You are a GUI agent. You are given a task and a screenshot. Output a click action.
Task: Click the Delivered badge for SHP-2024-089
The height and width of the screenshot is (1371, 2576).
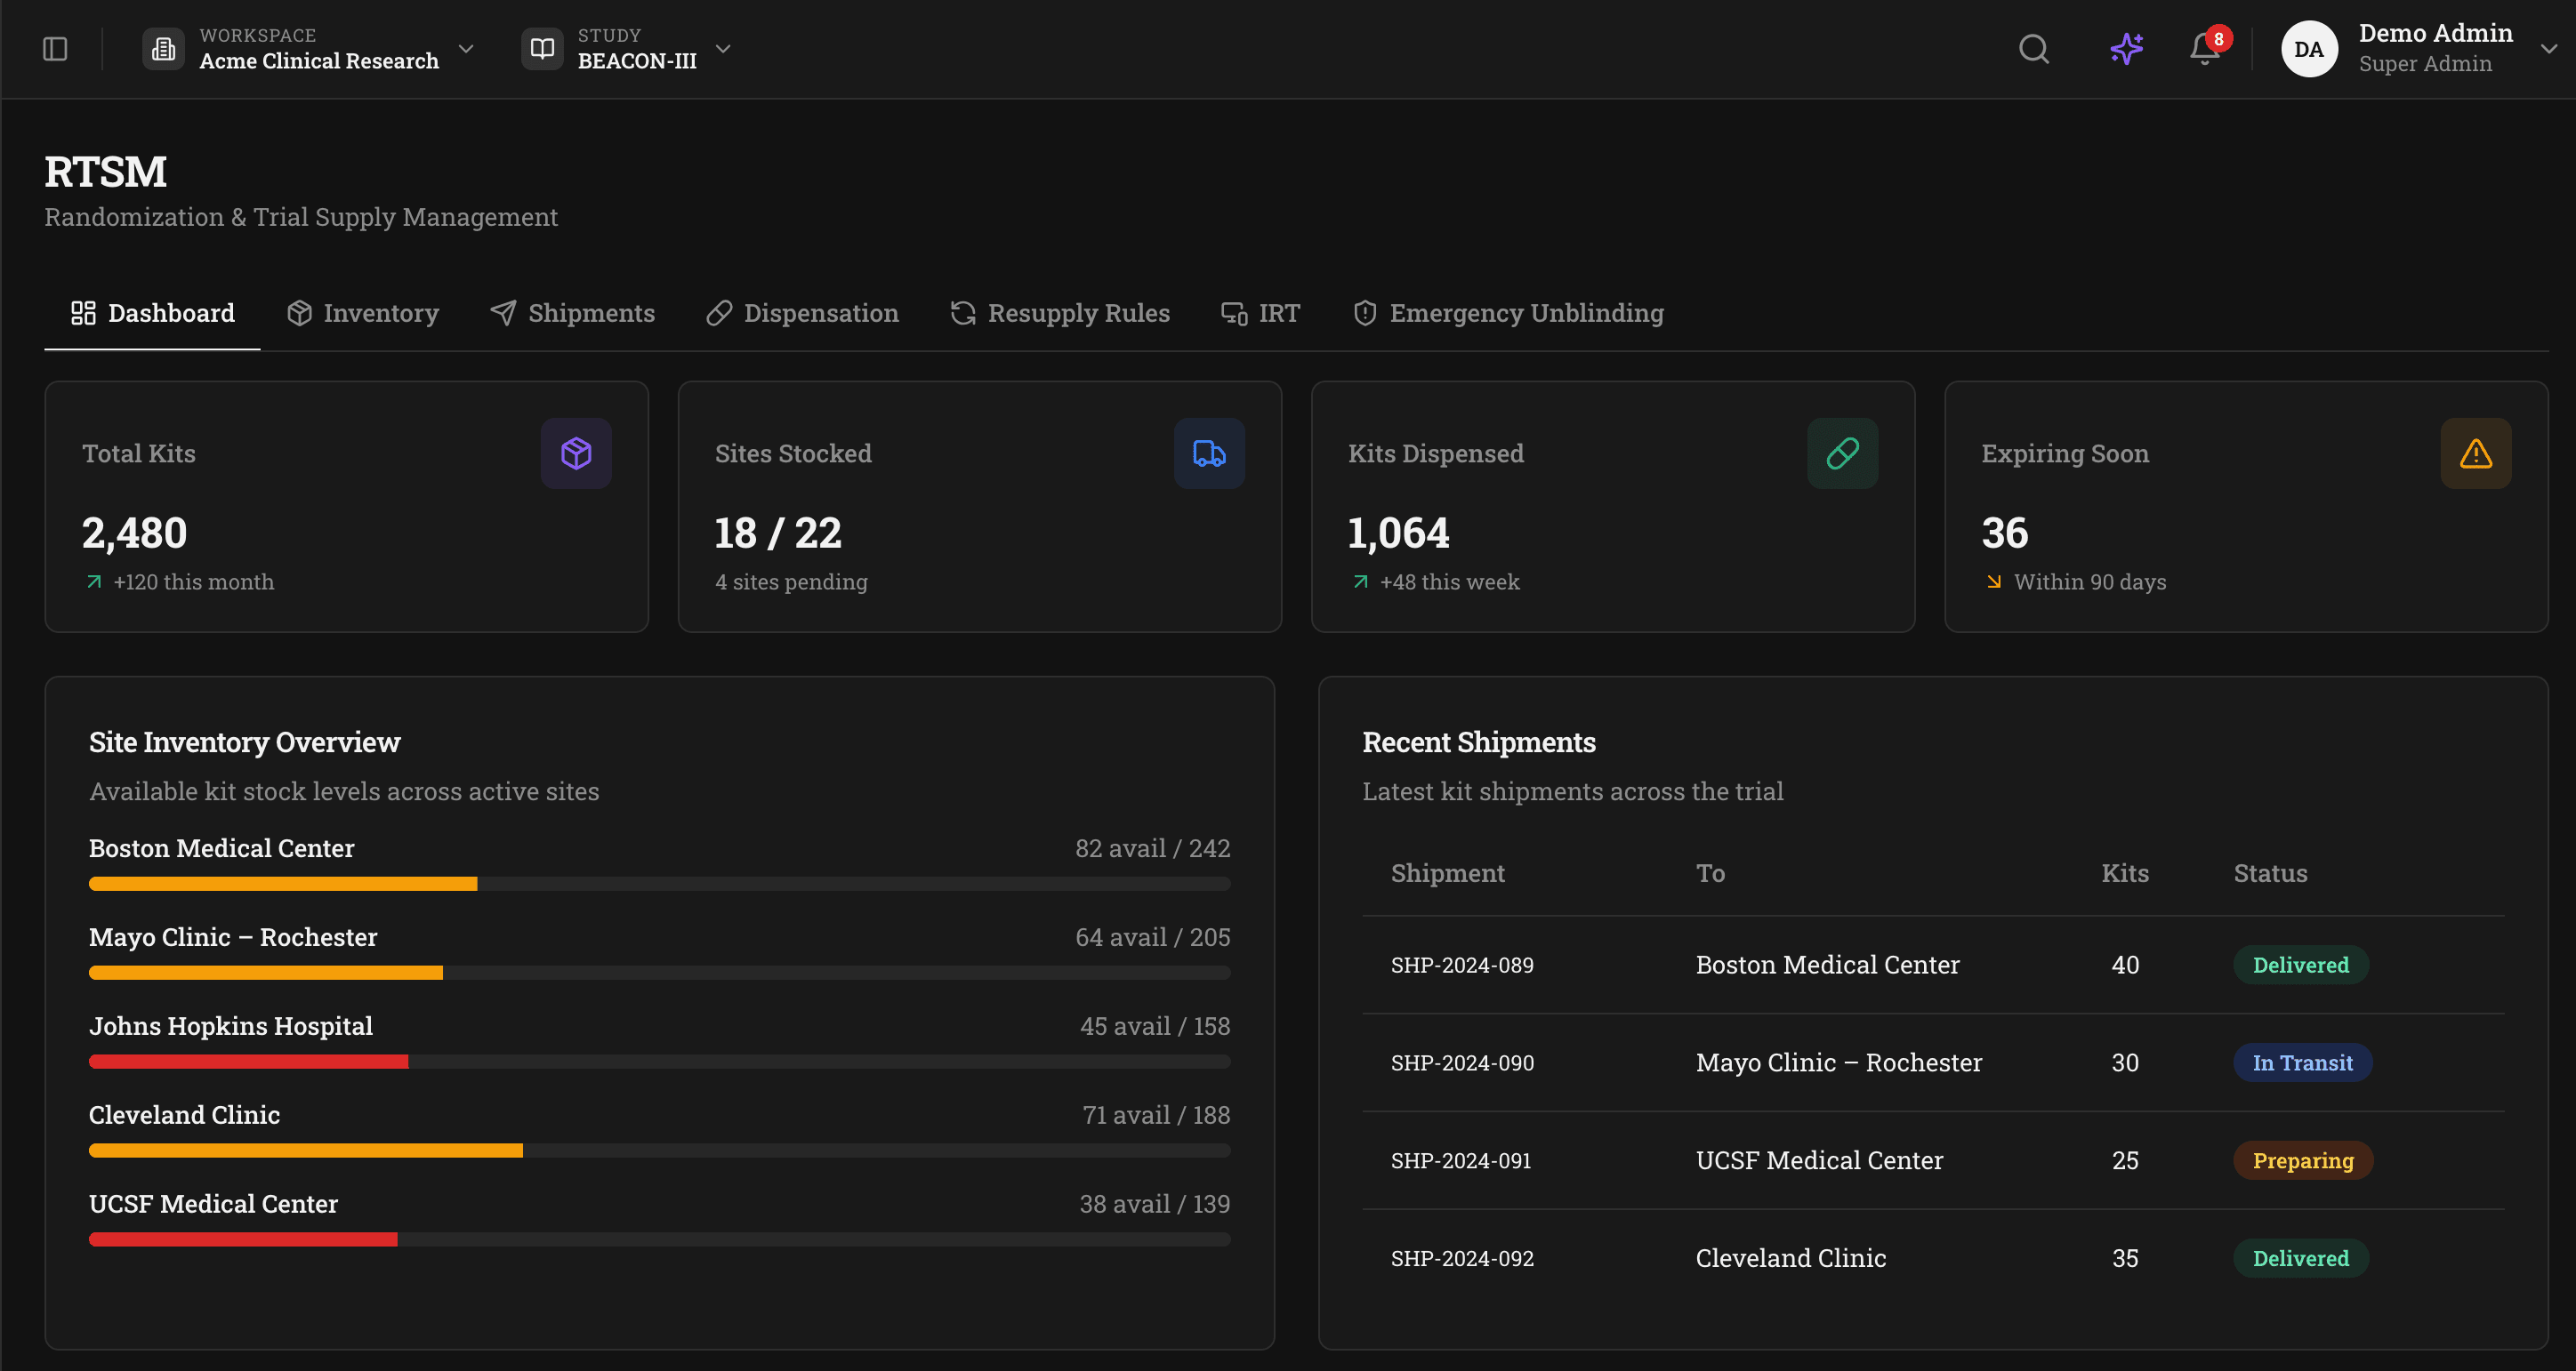coord(2300,965)
